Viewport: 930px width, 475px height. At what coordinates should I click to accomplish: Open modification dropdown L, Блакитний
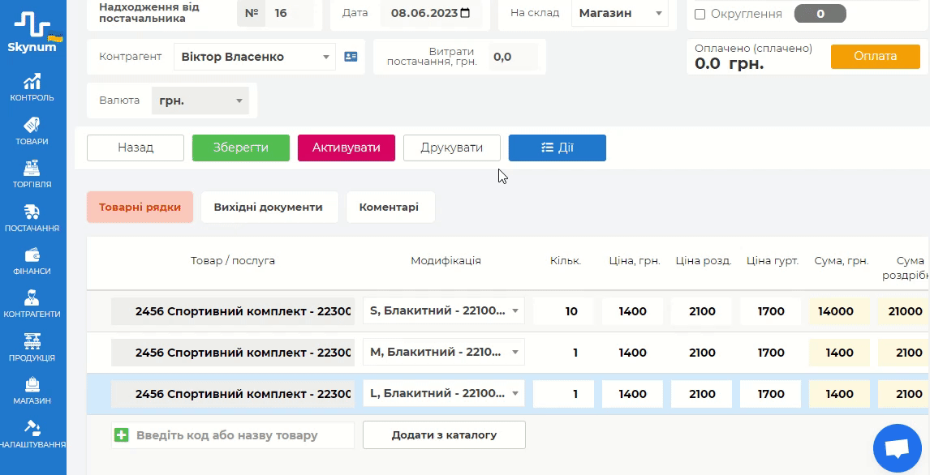coord(444,394)
